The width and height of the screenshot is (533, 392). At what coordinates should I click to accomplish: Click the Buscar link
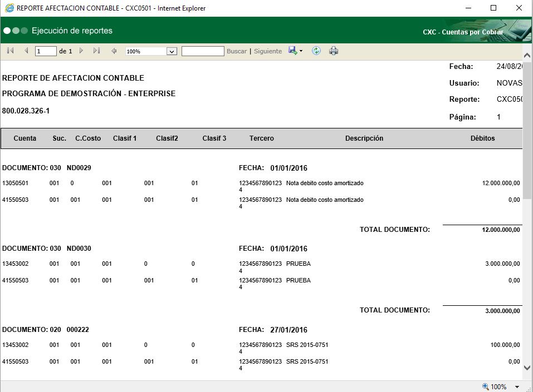coord(237,51)
